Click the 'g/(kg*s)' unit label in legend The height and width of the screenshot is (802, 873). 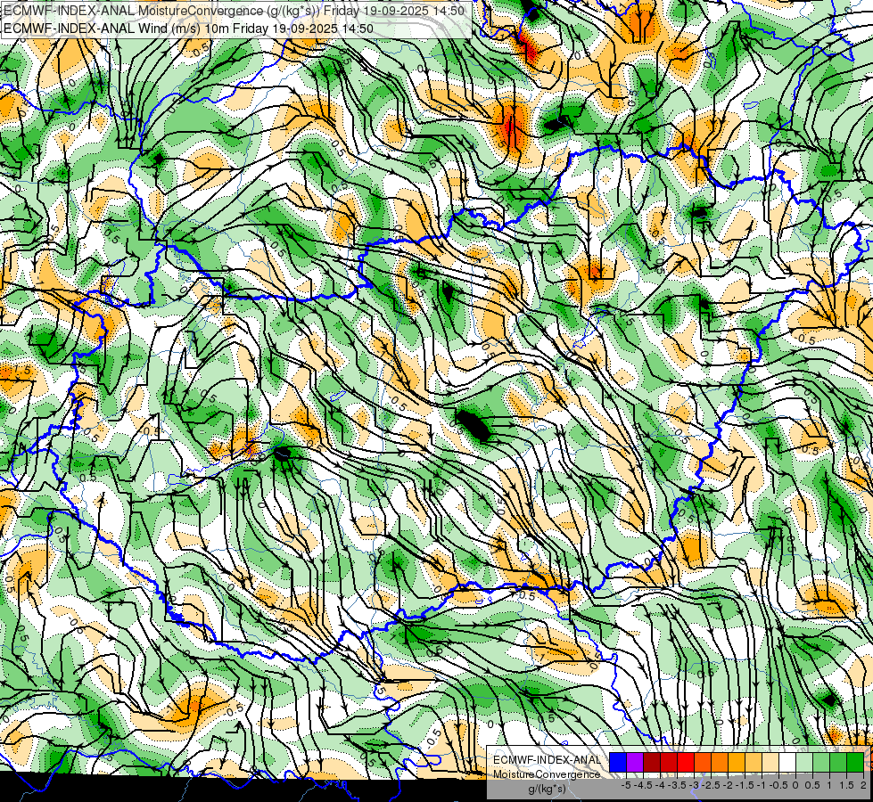[x=547, y=790]
